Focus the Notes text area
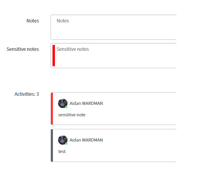 click(x=114, y=27)
